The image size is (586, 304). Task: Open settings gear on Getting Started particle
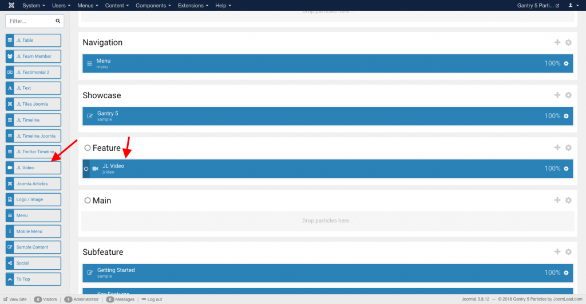566,273
